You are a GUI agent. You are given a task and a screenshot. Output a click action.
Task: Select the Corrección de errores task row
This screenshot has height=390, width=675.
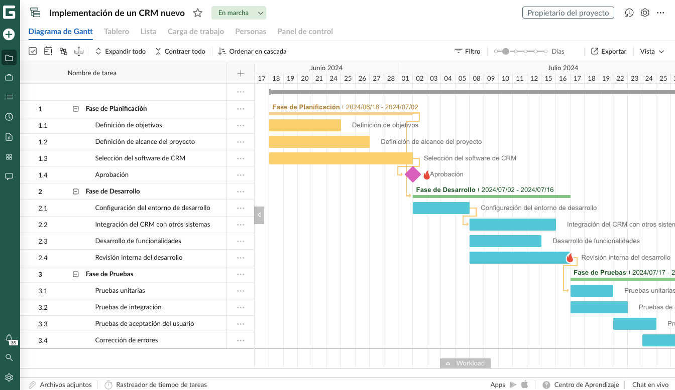[x=137, y=340]
